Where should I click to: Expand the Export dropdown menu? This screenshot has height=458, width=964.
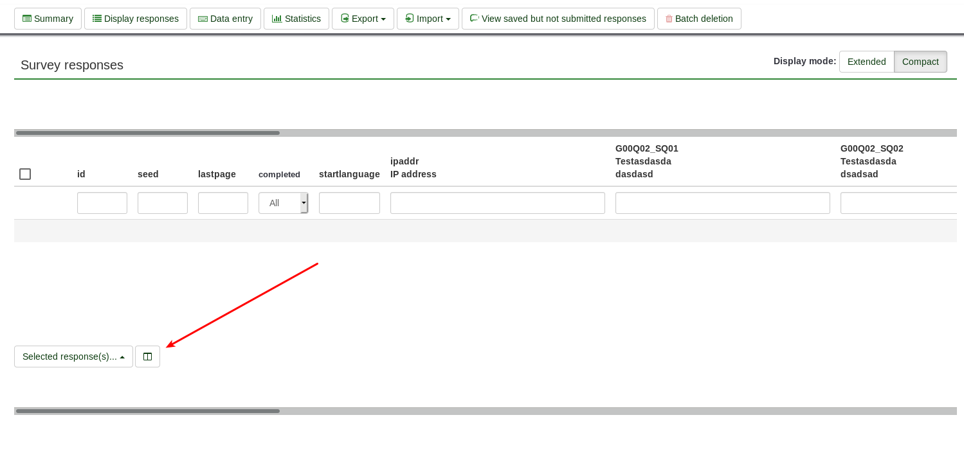pyautogui.click(x=363, y=19)
